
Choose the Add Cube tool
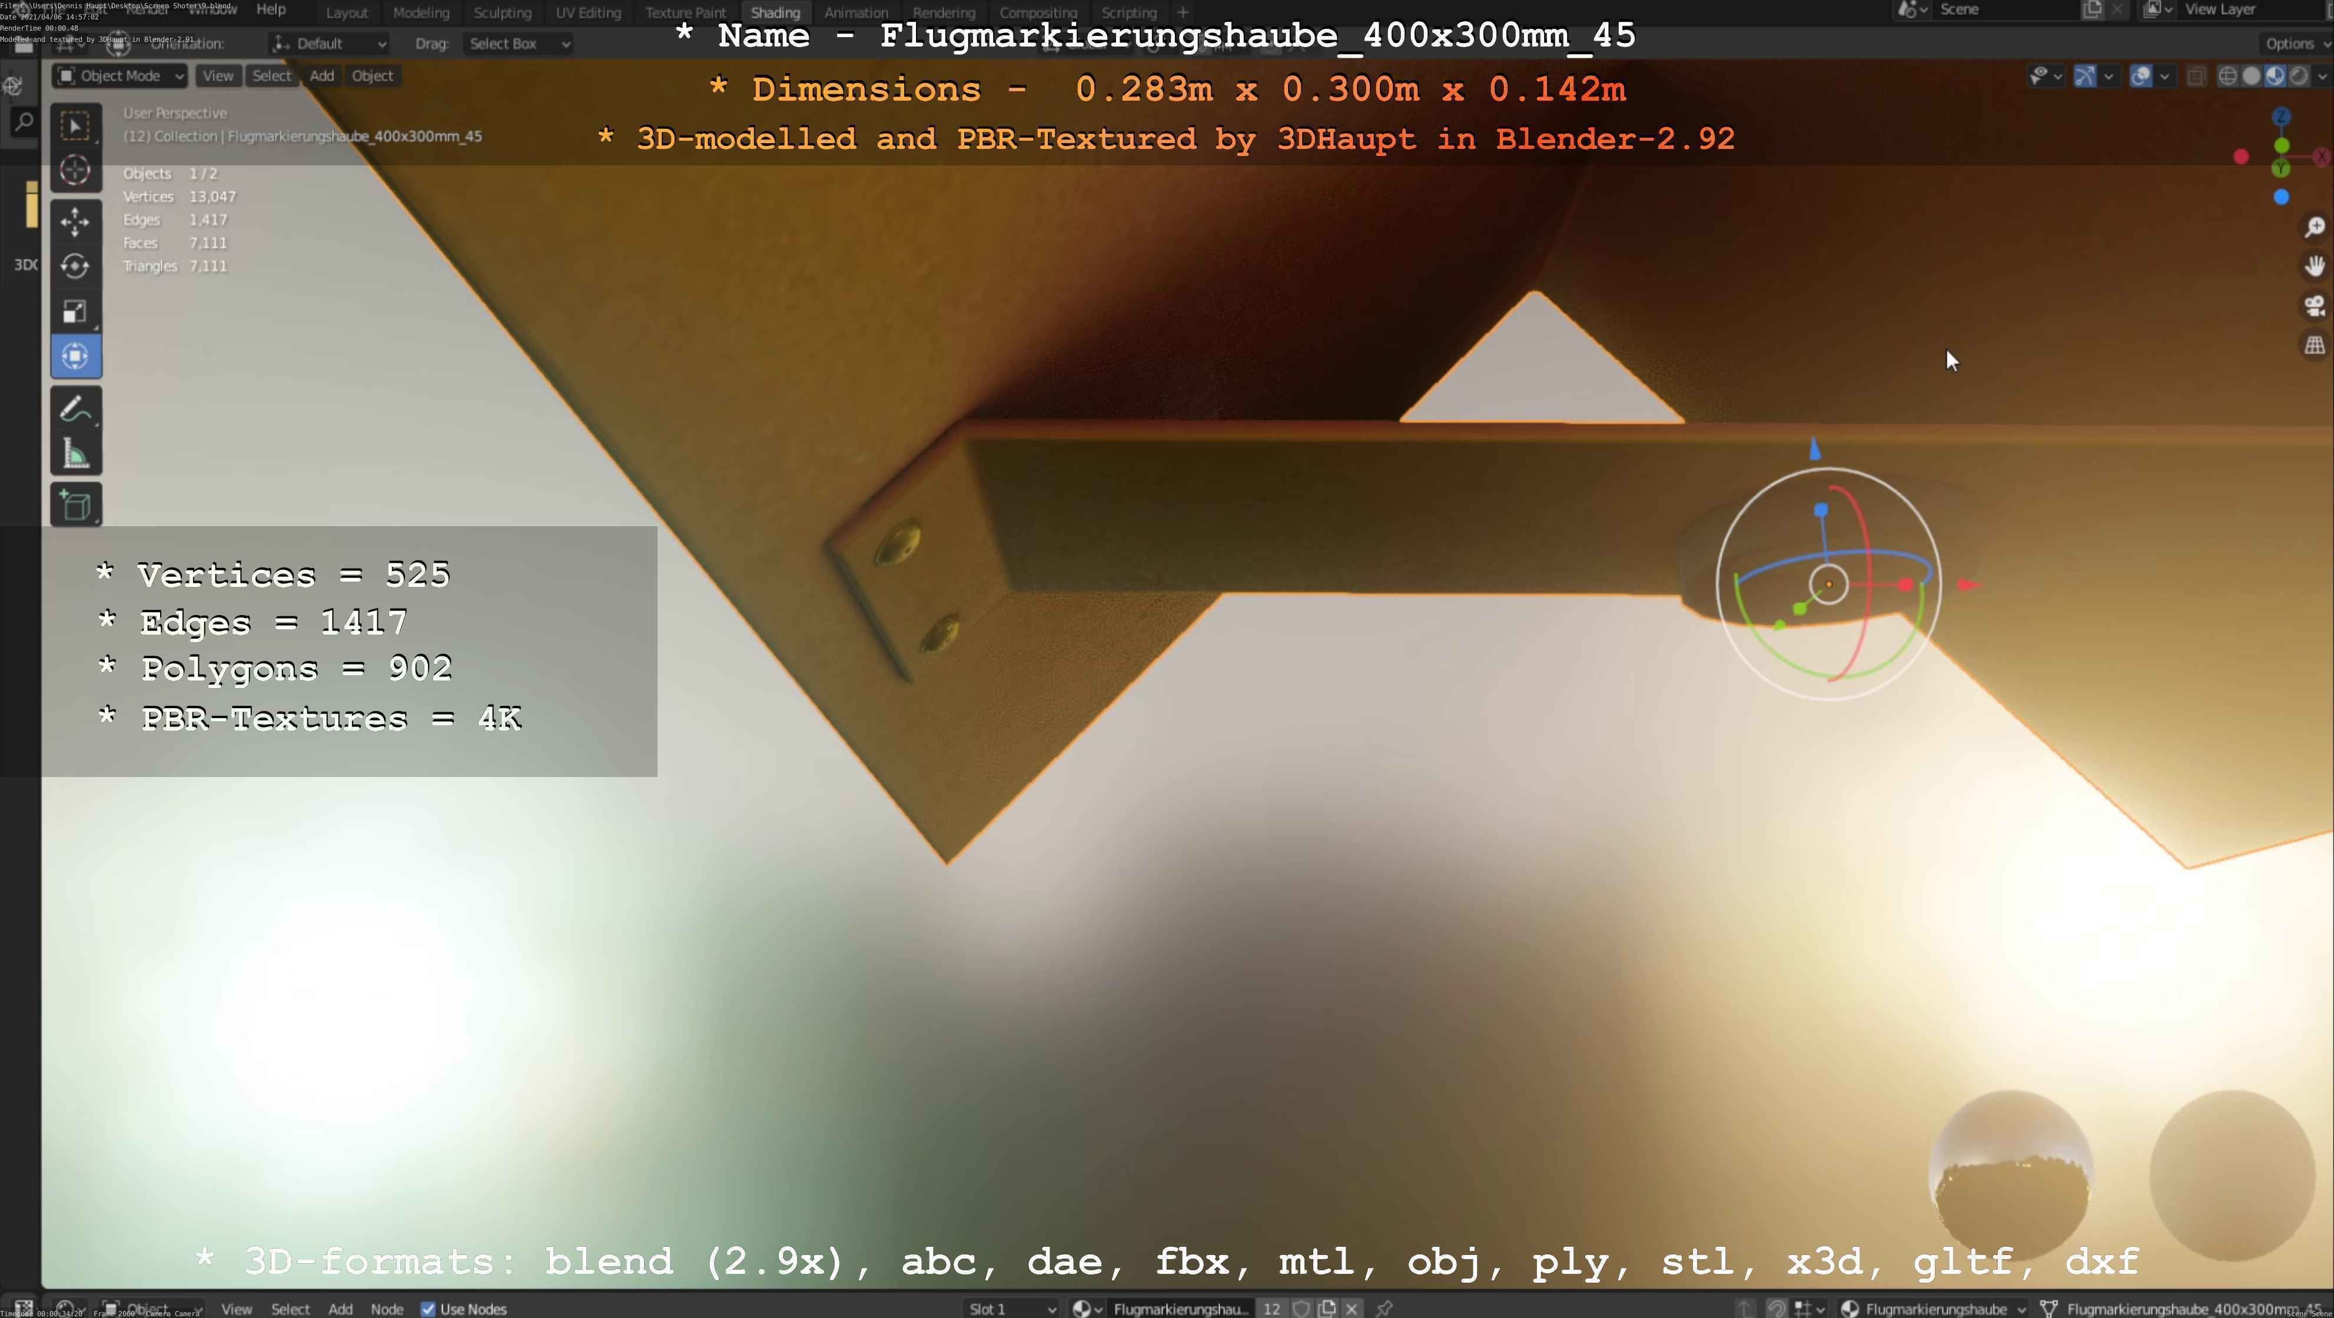[75, 506]
